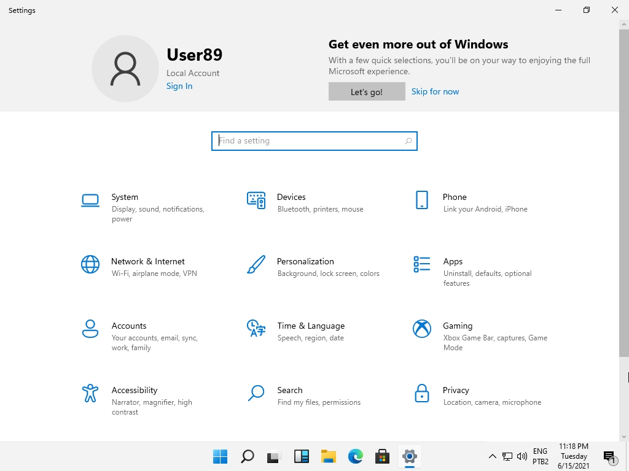Click the Let's go! button
This screenshot has height=471, width=629.
(367, 92)
